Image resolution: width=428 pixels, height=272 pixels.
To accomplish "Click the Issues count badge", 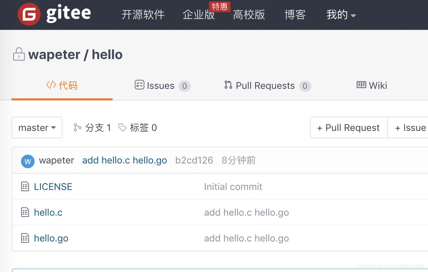I will coord(184,86).
